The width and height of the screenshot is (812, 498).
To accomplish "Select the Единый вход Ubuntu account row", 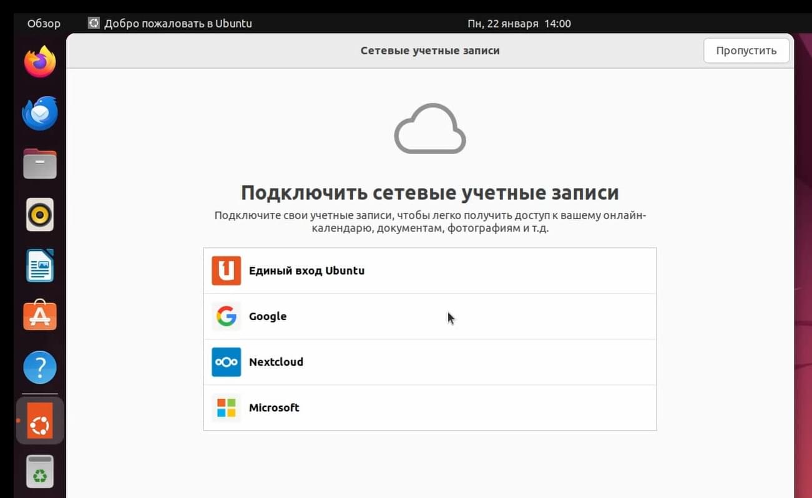I will 430,271.
